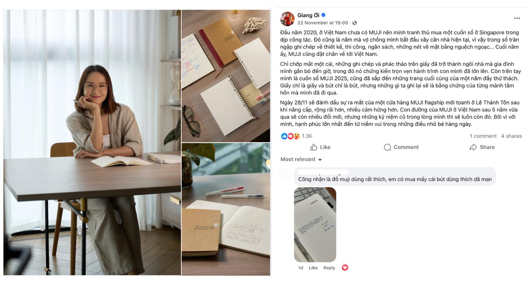Click the public globe audience icon
This screenshot has width=529, height=297.
[x=355, y=23]
